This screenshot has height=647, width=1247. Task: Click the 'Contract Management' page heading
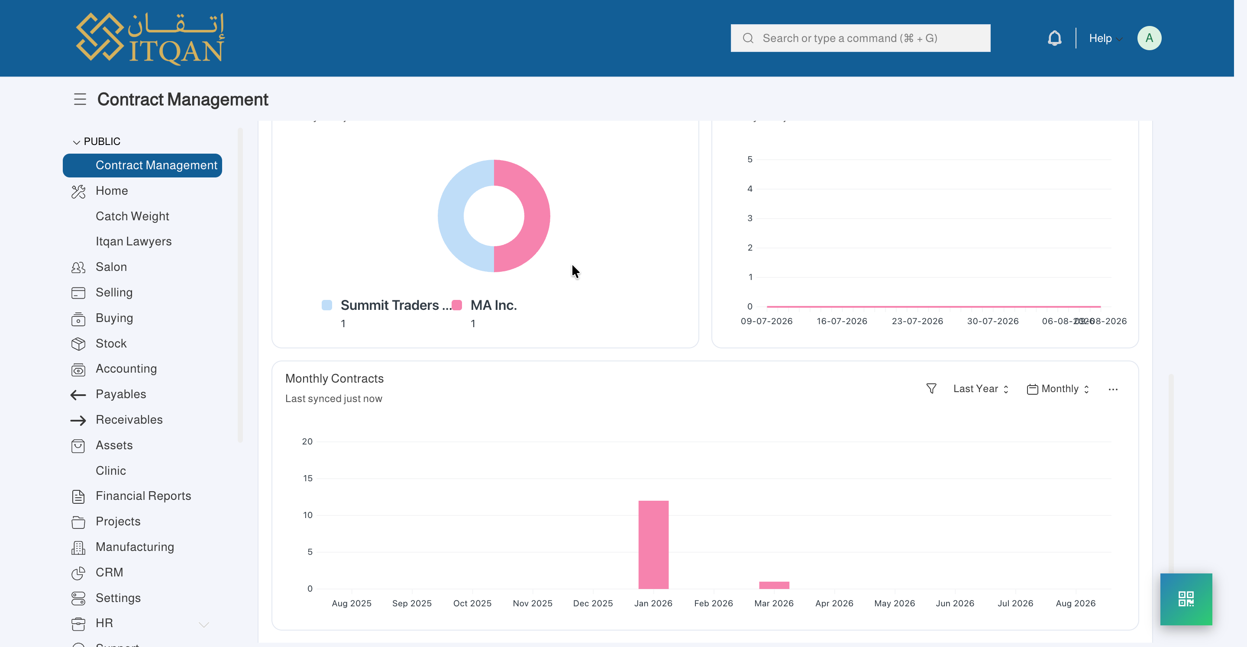(182, 99)
